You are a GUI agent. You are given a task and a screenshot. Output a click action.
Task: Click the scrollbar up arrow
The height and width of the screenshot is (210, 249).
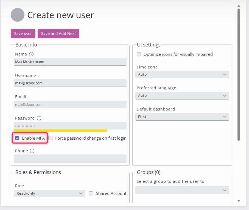click(x=239, y=6)
